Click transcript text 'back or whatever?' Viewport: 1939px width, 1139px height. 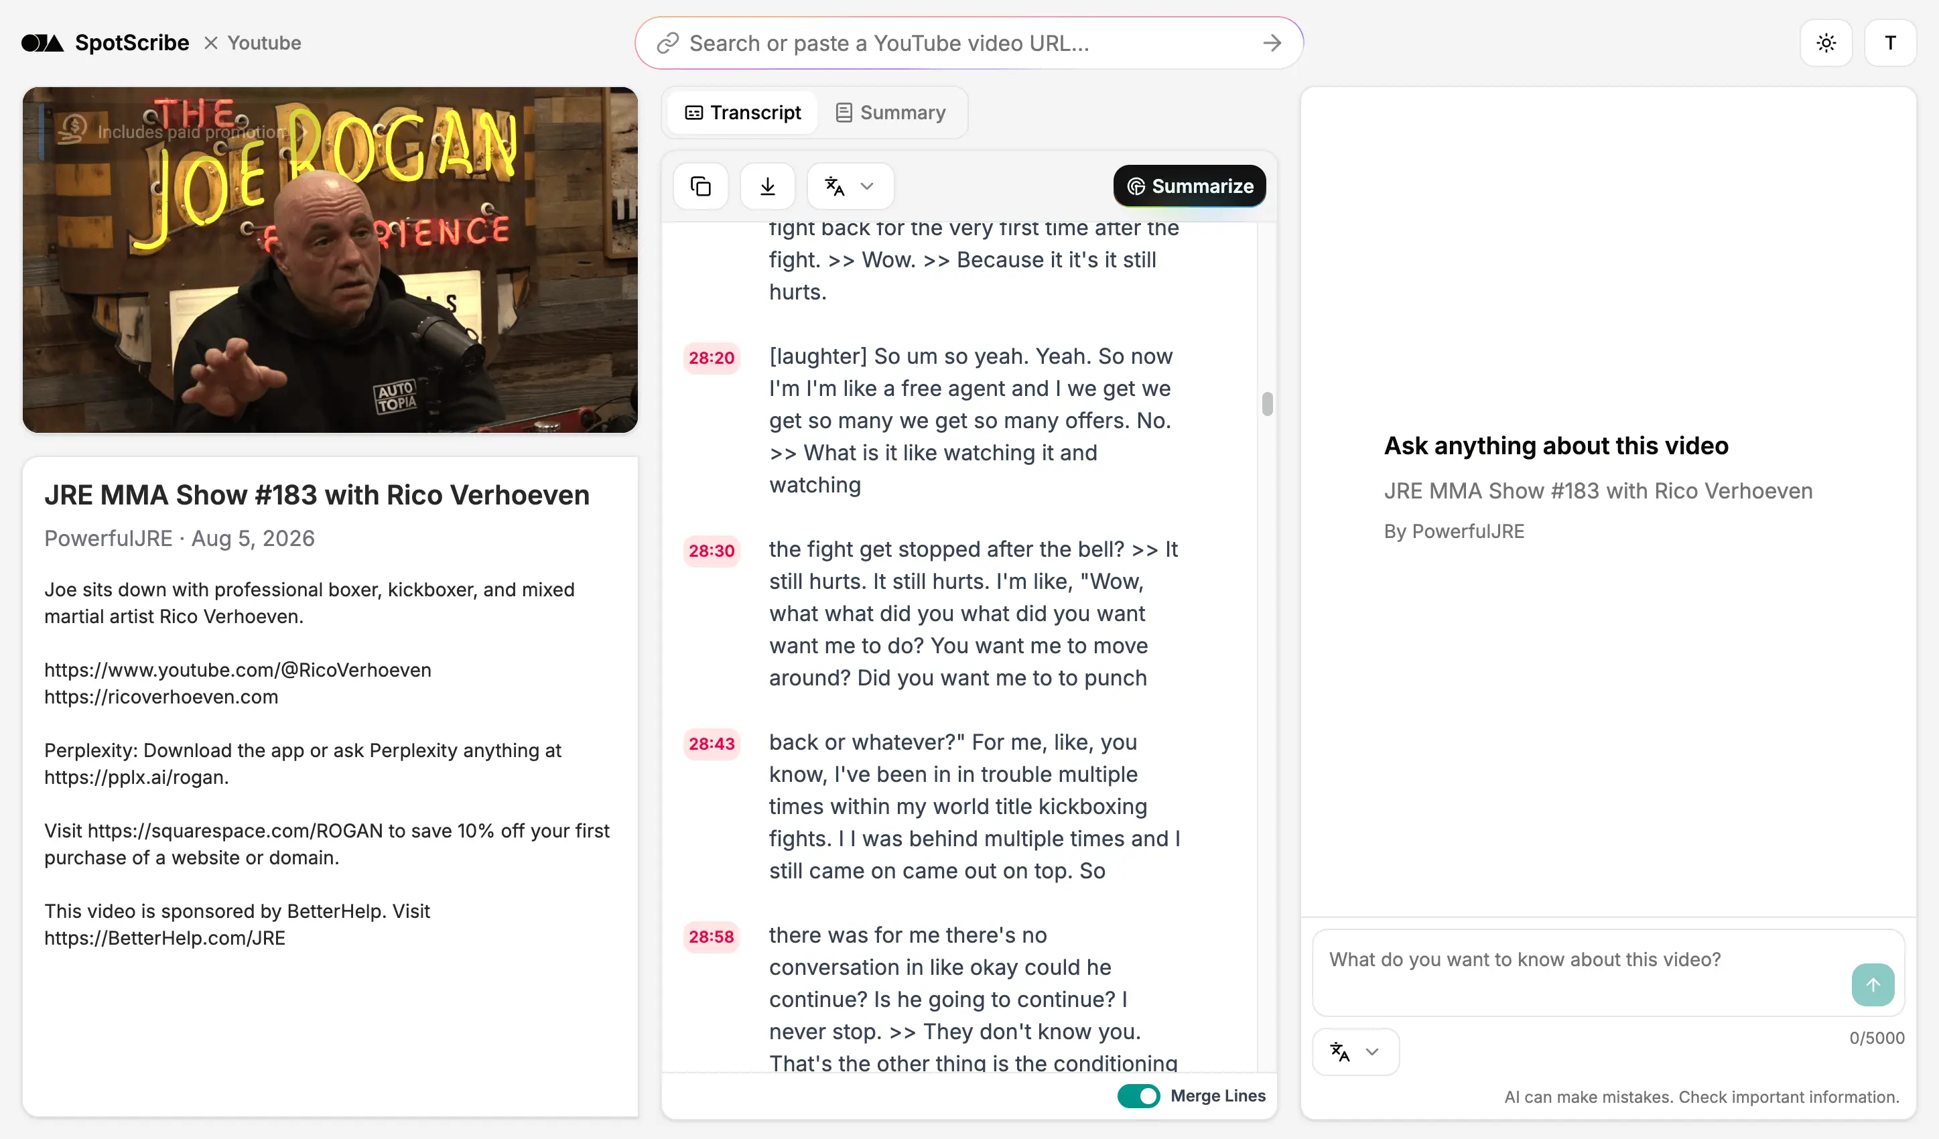[866, 742]
